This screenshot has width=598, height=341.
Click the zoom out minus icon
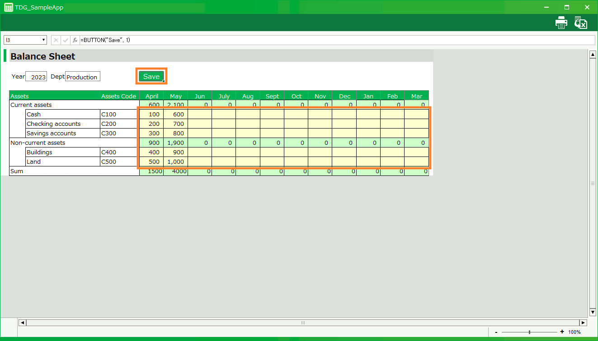tap(496, 332)
